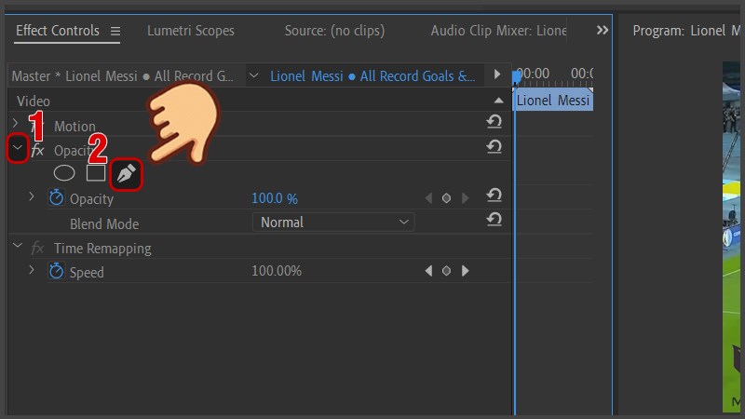Reset the Opacity value parameter
This screenshot has width=745, height=419.
pyautogui.click(x=494, y=196)
